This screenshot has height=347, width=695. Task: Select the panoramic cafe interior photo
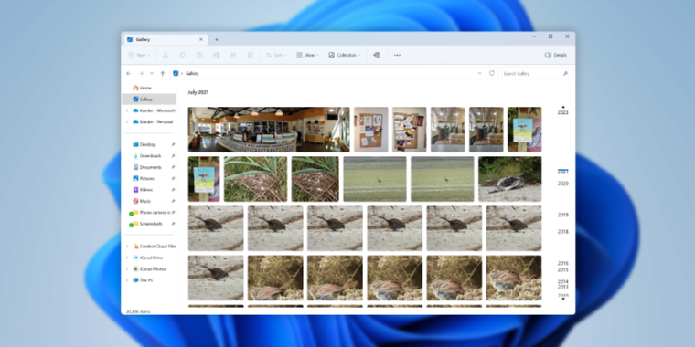269,130
